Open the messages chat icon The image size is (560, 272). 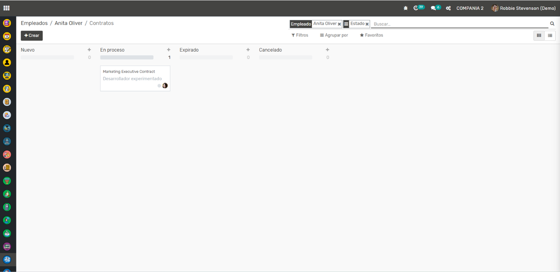433,8
